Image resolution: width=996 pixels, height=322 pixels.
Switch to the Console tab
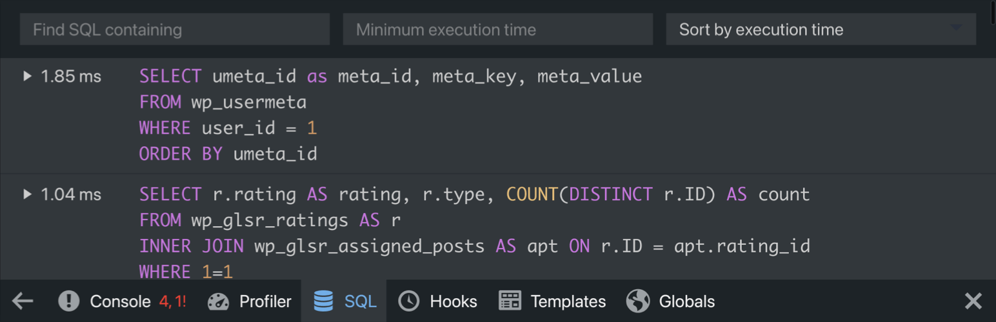pos(121,301)
